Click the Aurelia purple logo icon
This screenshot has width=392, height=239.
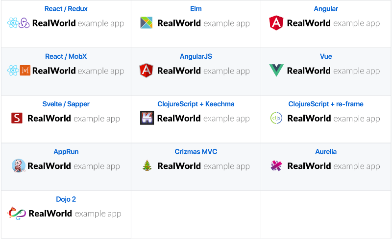(x=276, y=166)
